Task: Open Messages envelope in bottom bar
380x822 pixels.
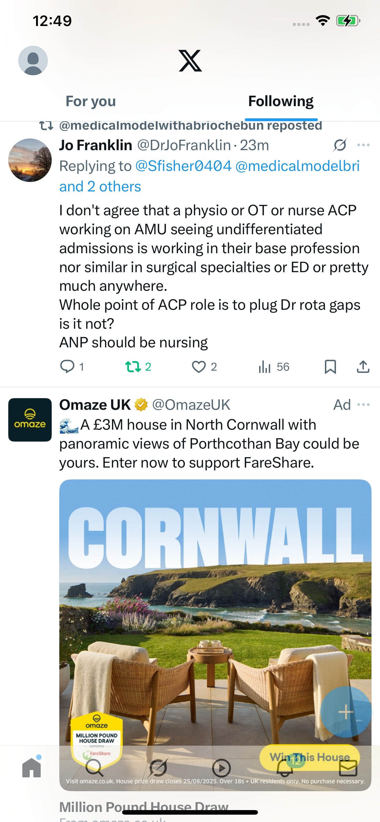Action: click(348, 768)
